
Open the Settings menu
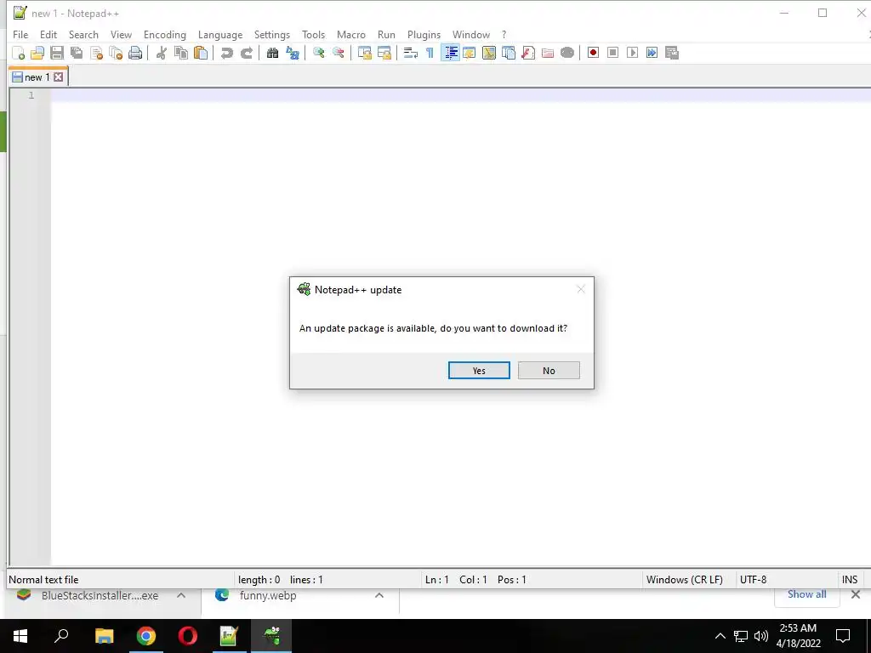click(272, 34)
